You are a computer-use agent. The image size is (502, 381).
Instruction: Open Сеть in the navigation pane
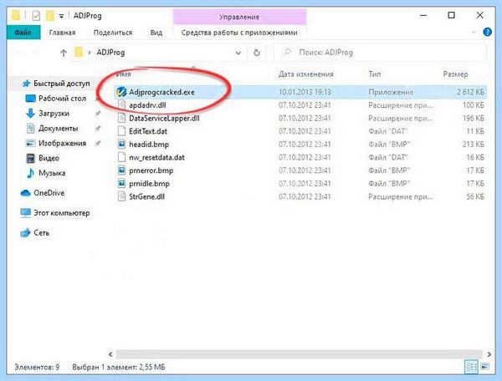tap(41, 233)
